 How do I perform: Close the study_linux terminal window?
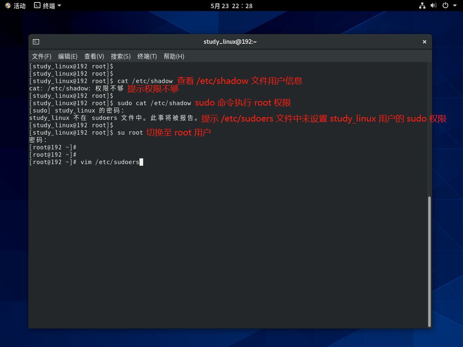click(x=424, y=42)
